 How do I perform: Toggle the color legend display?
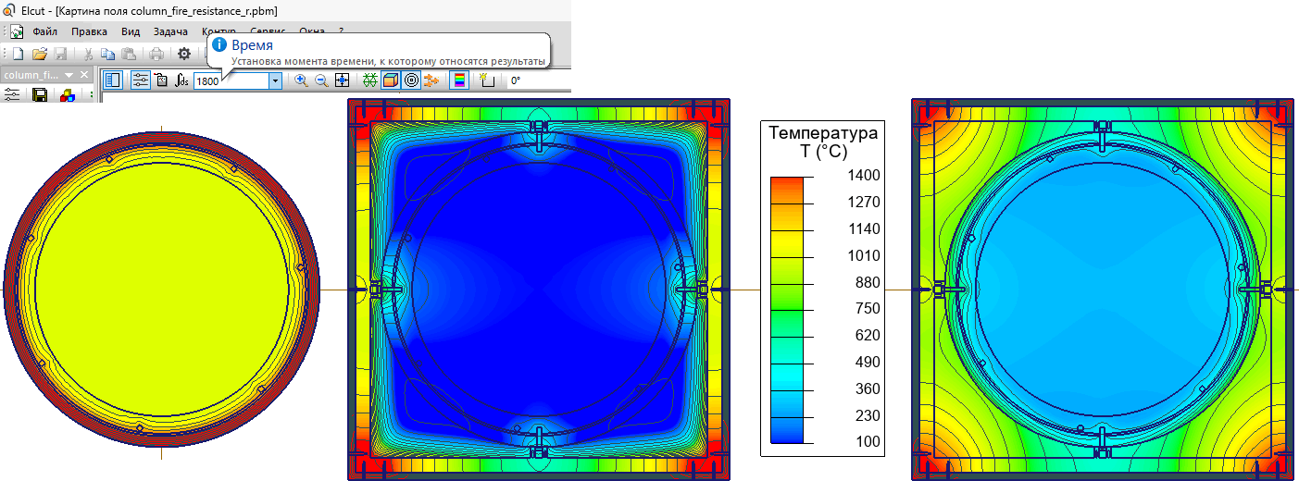pyautogui.click(x=459, y=80)
